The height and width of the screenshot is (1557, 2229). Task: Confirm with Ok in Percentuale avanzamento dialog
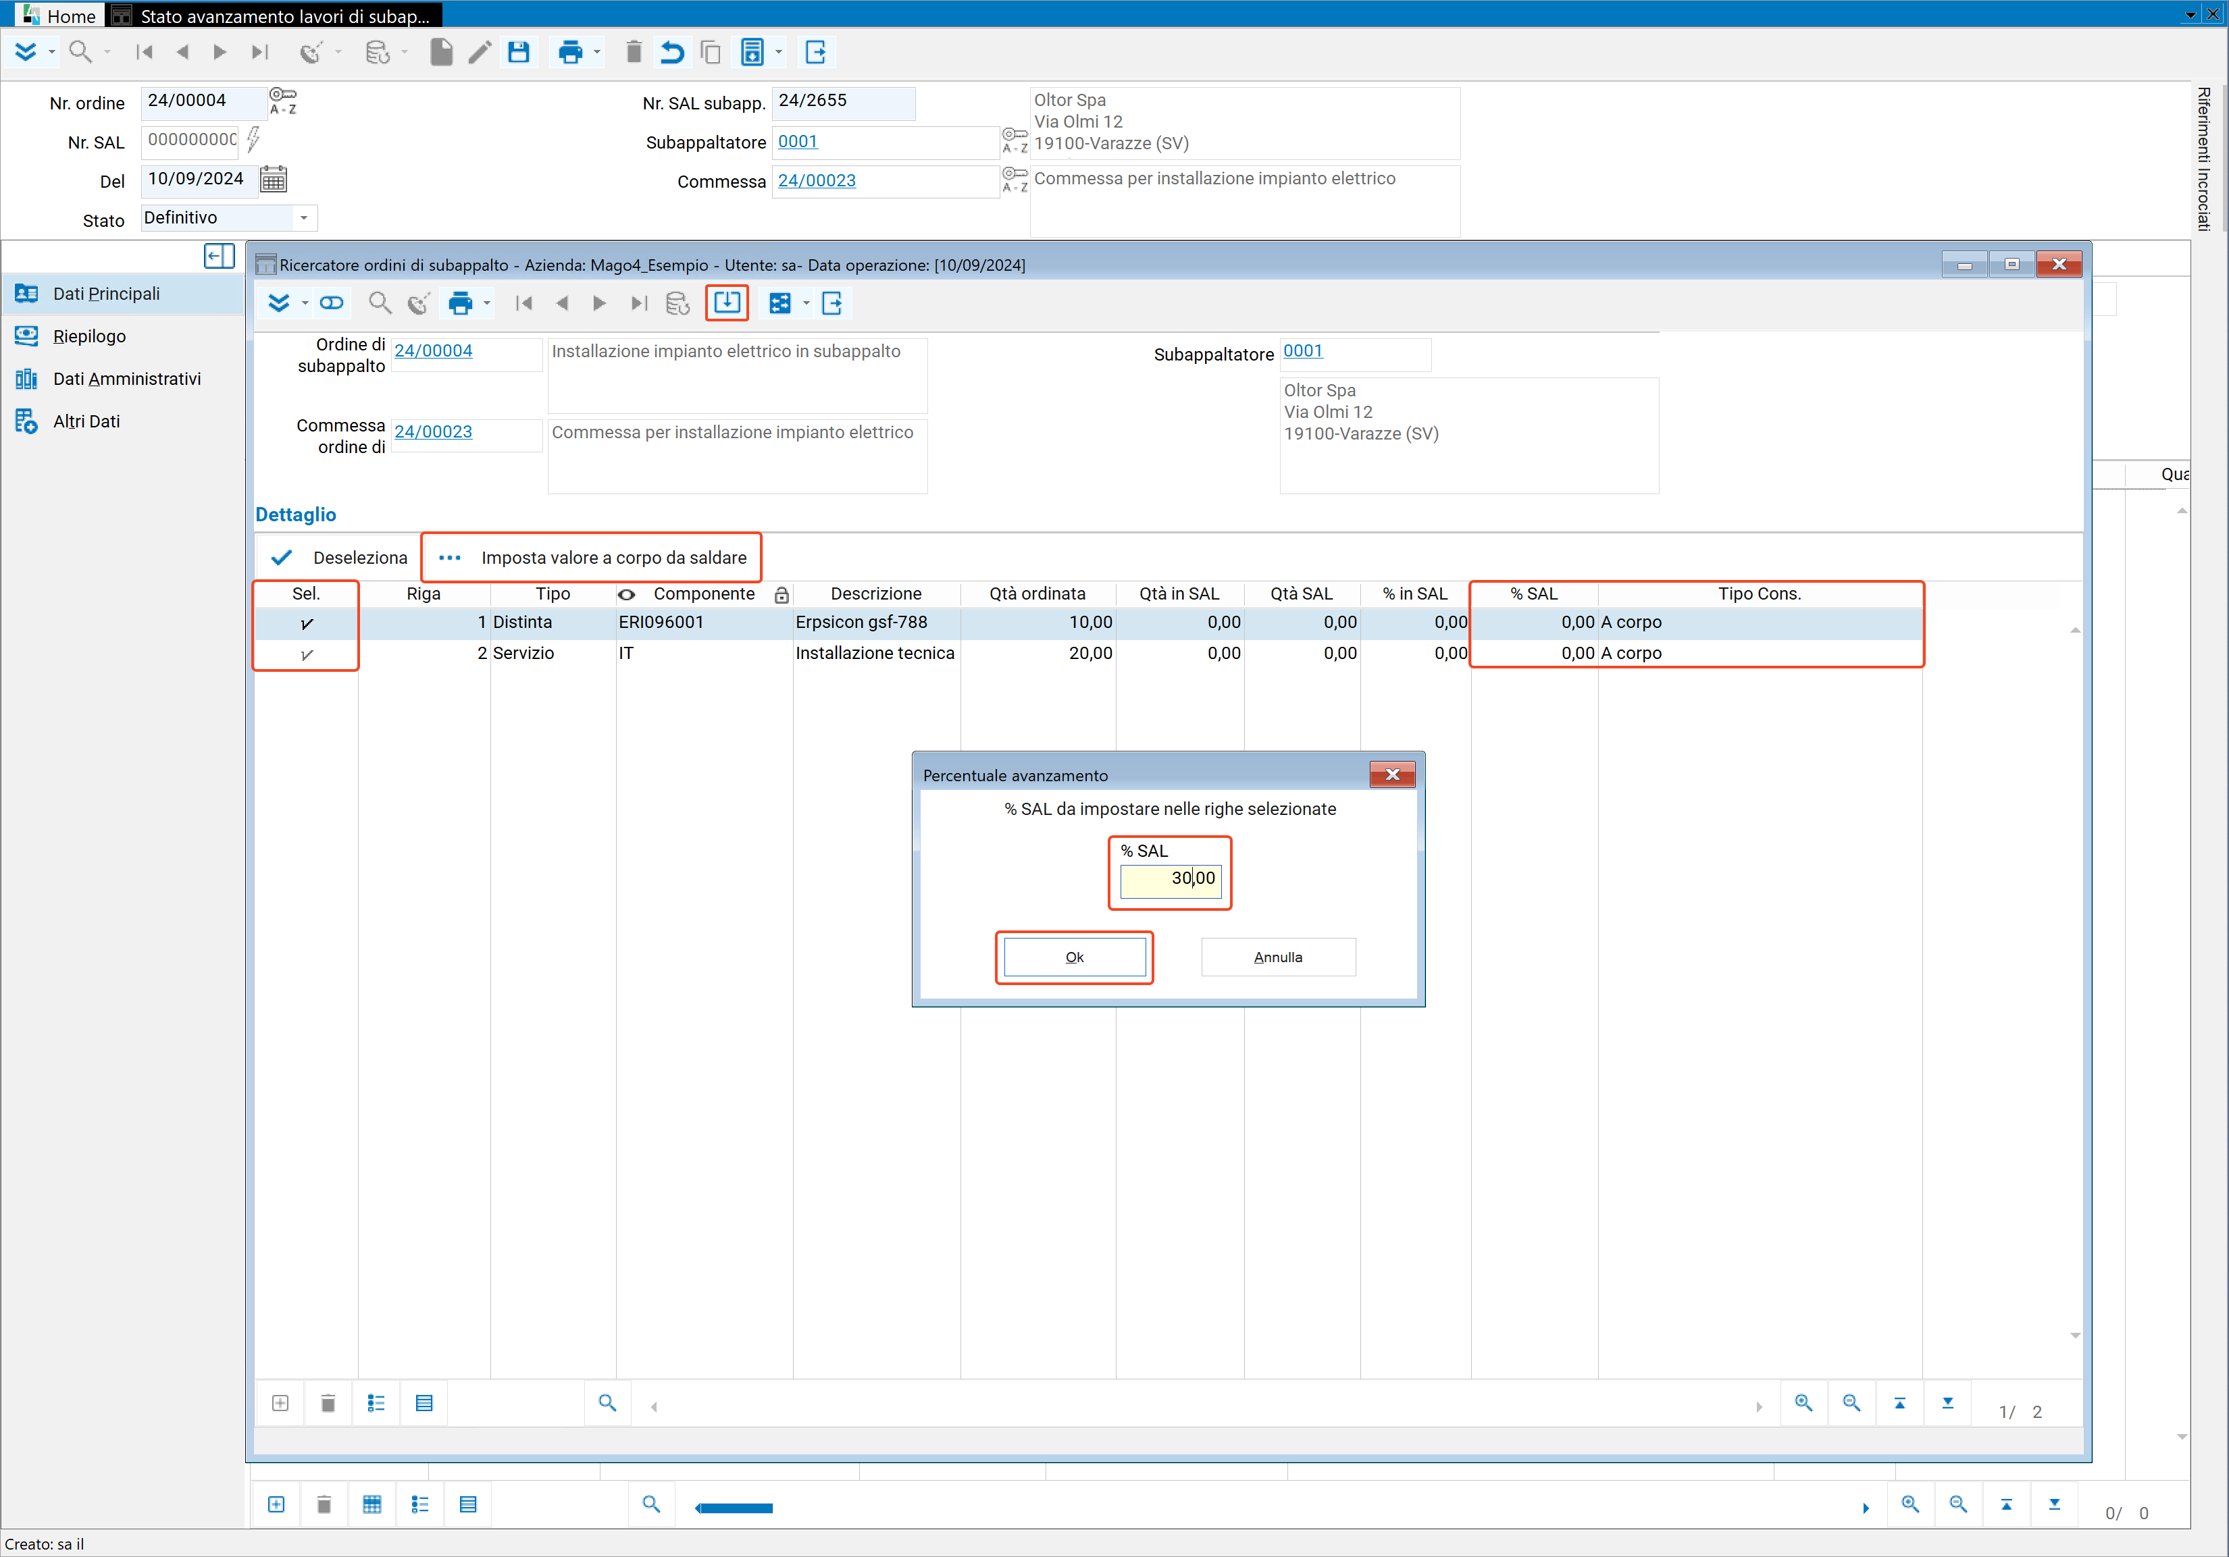[x=1075, y=957]
